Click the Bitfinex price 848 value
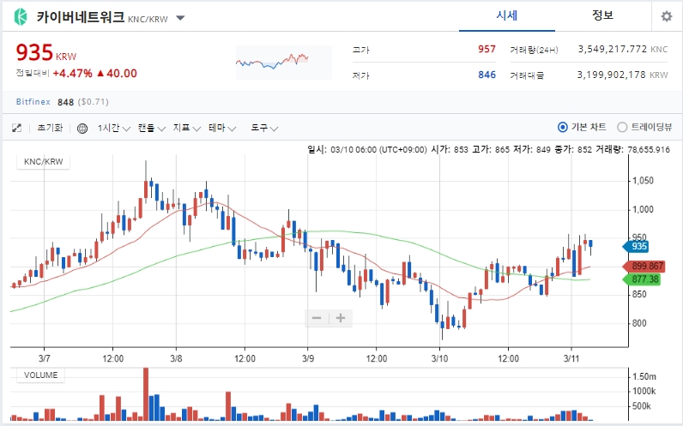683x426 pixels. pos(65,102)
